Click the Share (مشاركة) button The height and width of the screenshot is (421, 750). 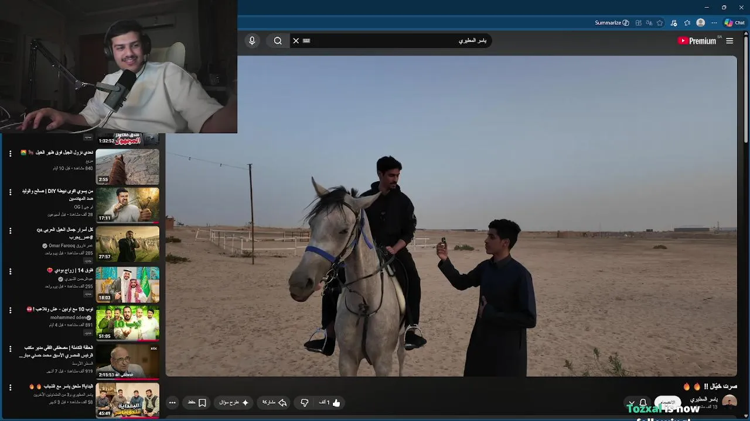click(274, 402)
